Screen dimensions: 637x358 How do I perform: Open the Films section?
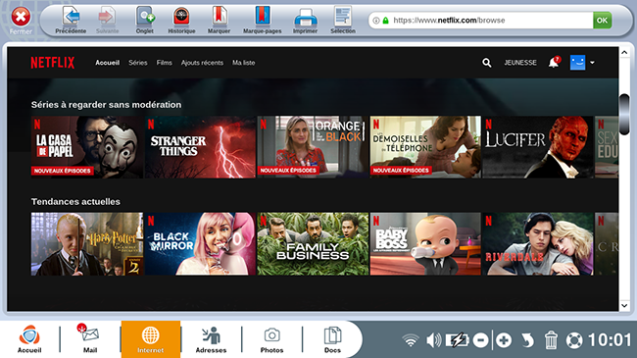(164, 63)
